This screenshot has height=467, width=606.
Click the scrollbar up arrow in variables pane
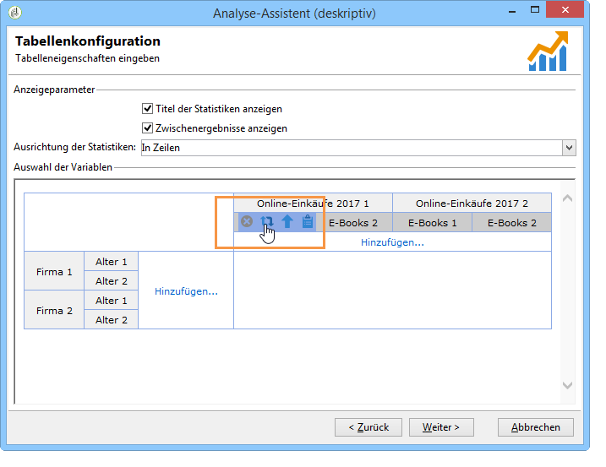coord(567,199)
